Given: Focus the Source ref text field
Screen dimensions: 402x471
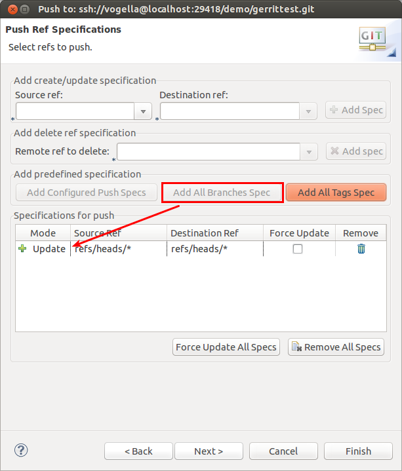Looking at the screenshot, I should tap(75, 111).
